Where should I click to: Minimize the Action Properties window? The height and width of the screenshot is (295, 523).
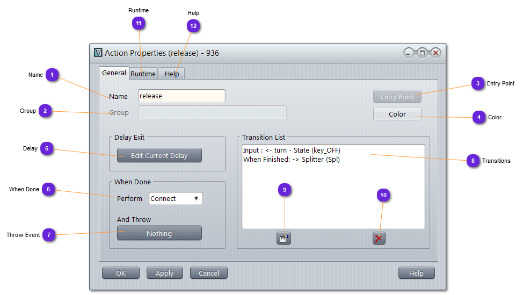pos(409,53)
